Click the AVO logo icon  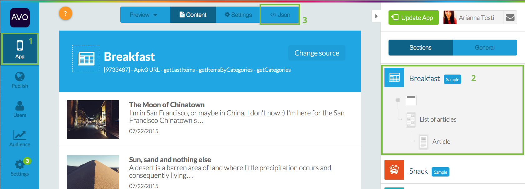pos(20,17)
